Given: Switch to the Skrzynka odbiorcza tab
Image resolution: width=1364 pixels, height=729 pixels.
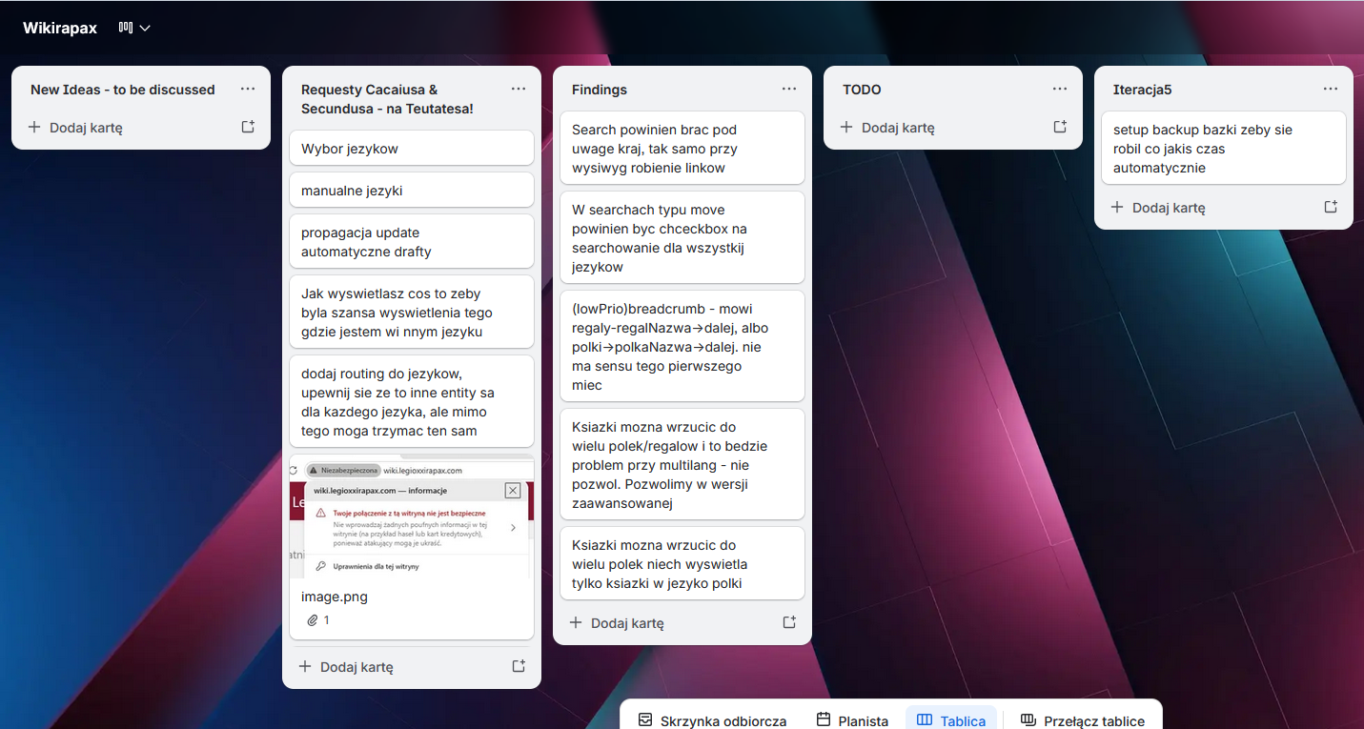Looking at the screenshot, I should pos(713,720).
